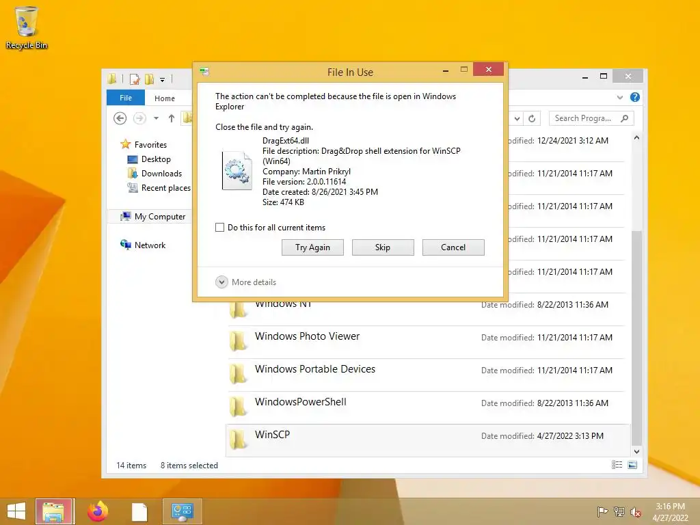The image size is (700, 525).
Task: Open the Recycle Bin desktop icon
Action: click(27, 27)
